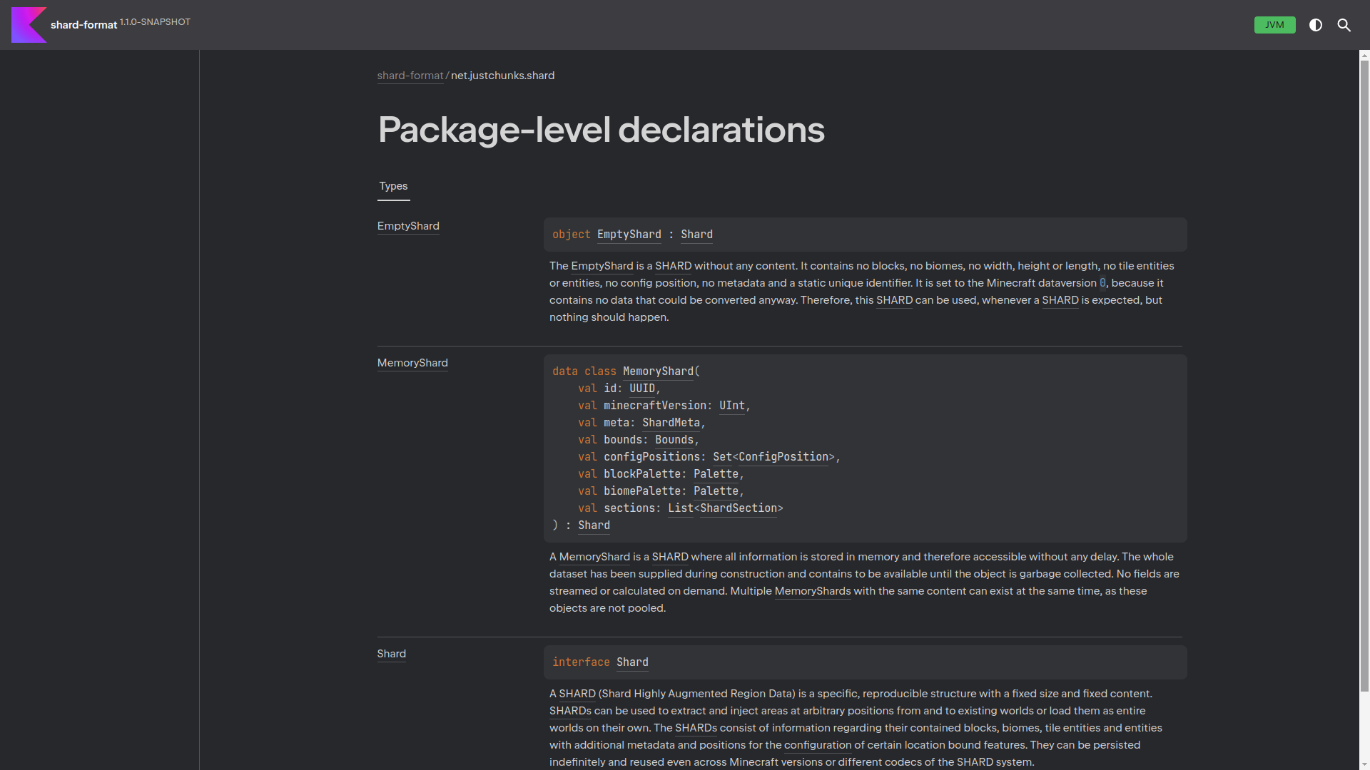The image size is (1370, 770).
Task: Open Palette link for blockPalette
Action: [x=716, y=474]
